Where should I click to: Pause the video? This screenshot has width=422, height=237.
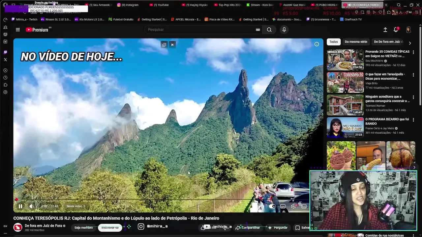pos(20,206)
